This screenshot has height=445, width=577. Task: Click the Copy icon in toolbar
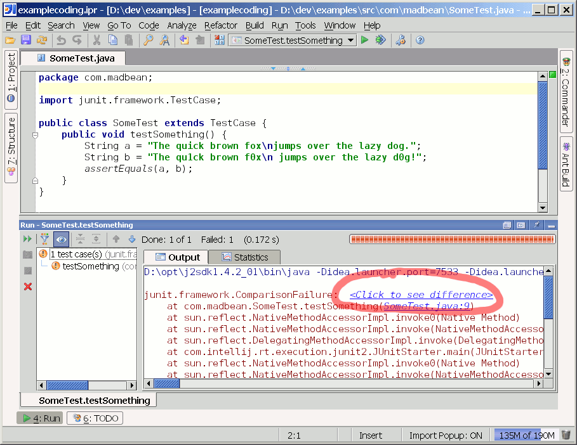coord(112,40)
